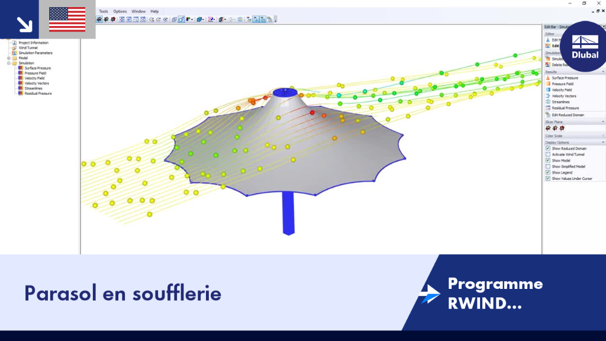Click the Streamlines result in Edit Bar
The height and width of the screenshot is (341, 606).
point(560,102)
